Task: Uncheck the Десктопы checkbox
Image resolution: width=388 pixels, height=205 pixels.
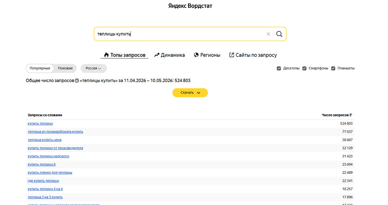Action: (x=279, y=68)
